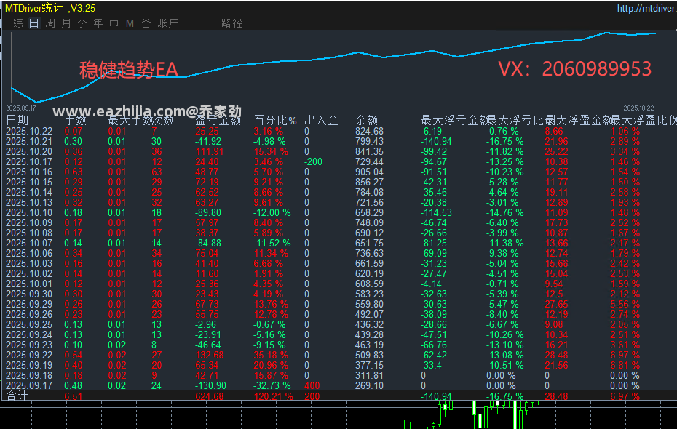This screenshot has height=429, width=677.
Task: Click the 400 deposit value on 2025.09.17
Action: pos(312,385)
